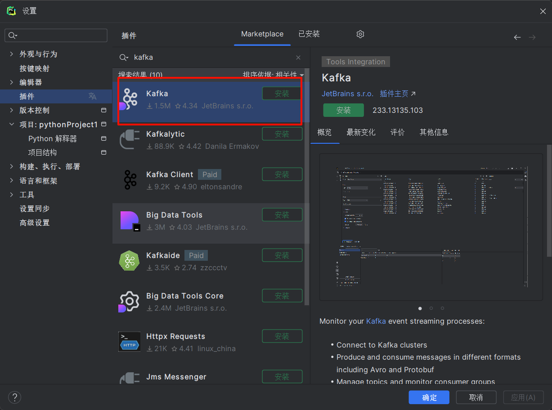Click the Jms Messenger plug icon
This screenshot has height=410, width=552.
[130, 378]
